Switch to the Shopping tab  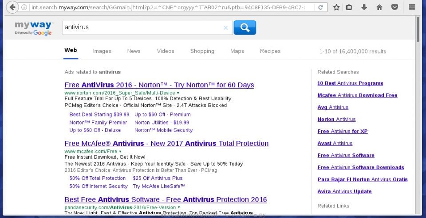202,51
